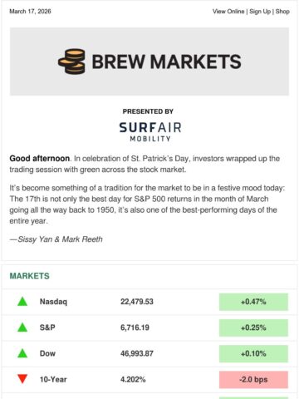Click the BREW MARKETS header banner text

[x=166, y=62]
